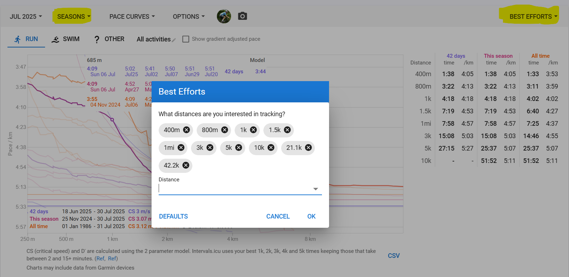Remove the 800m distance chip
The height and width of the screenshot is (277, 569).
(224, 130)
